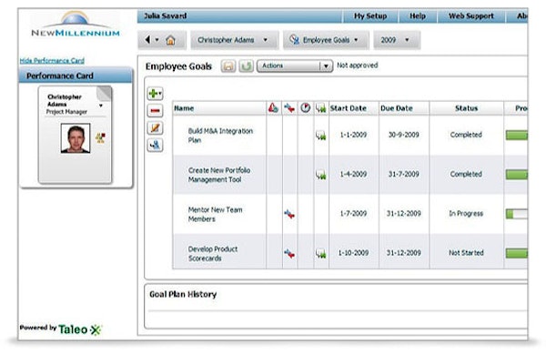Viewport: 546px width, 364px height.
Task: Click comment icon in Build M&A Integration row
Action: tap(320, 136)
